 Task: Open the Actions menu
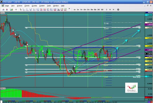19,5
